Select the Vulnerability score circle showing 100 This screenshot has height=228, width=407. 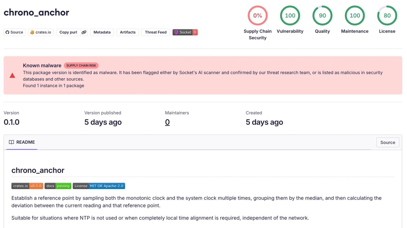pos(290,15)
